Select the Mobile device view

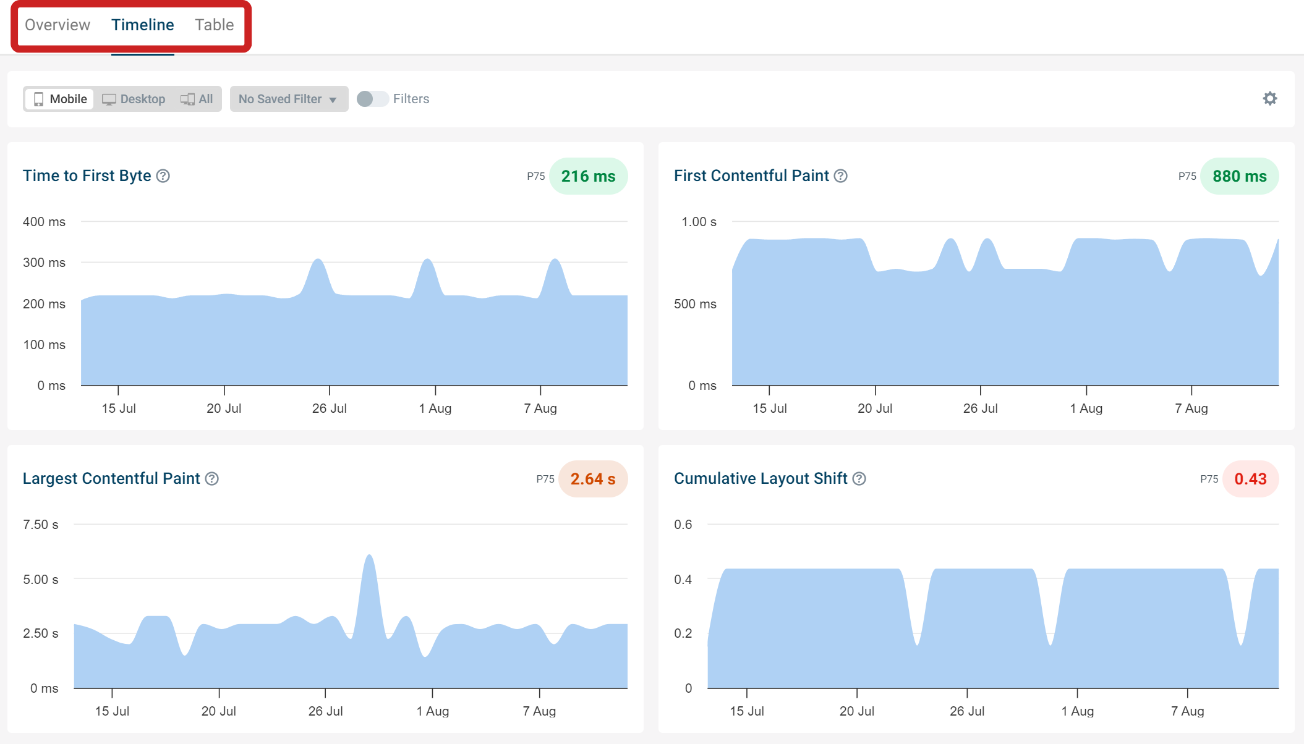pyautogui.click(x=60, y=99)
